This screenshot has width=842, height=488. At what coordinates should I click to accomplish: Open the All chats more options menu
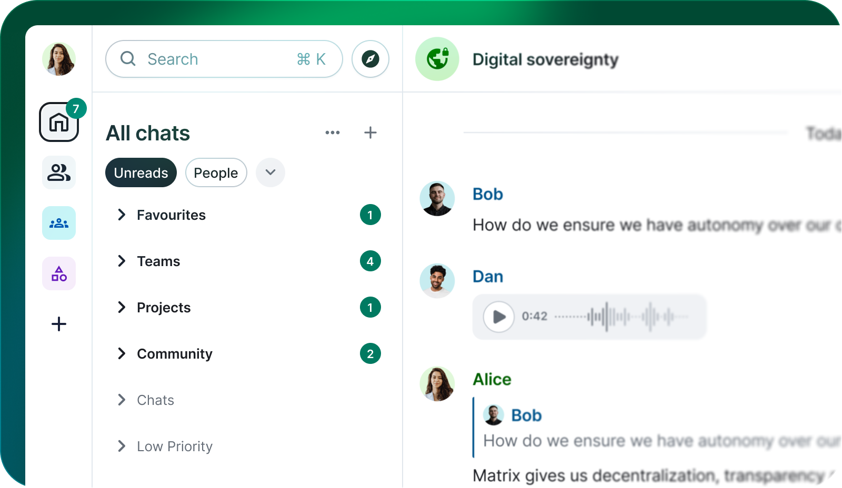coord(333,133)
